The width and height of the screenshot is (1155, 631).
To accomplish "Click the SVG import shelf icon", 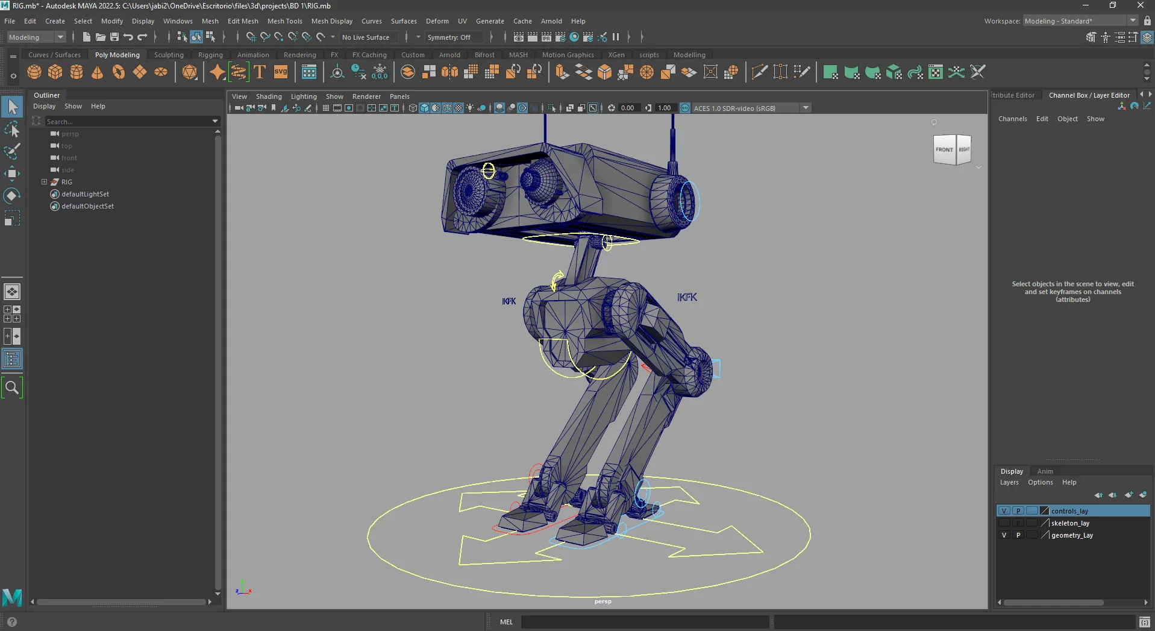I will click(x=281, y=72).
